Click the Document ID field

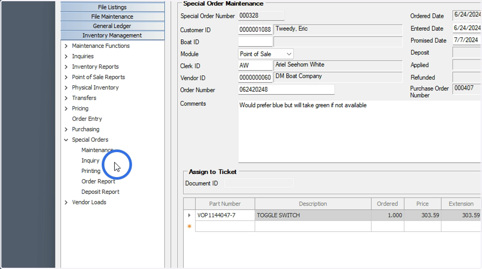tap(259, 183)
